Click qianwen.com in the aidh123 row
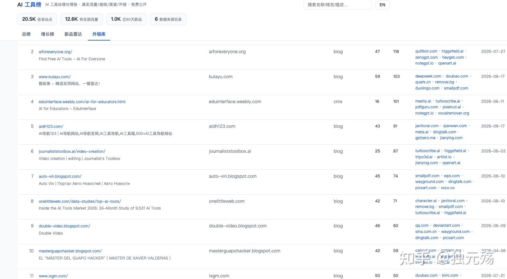Viewport: 507px width, 279px height. pos(455,126)
